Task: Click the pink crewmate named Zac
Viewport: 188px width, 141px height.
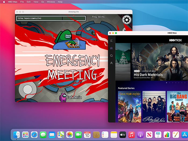Action: tap(63, 97)
